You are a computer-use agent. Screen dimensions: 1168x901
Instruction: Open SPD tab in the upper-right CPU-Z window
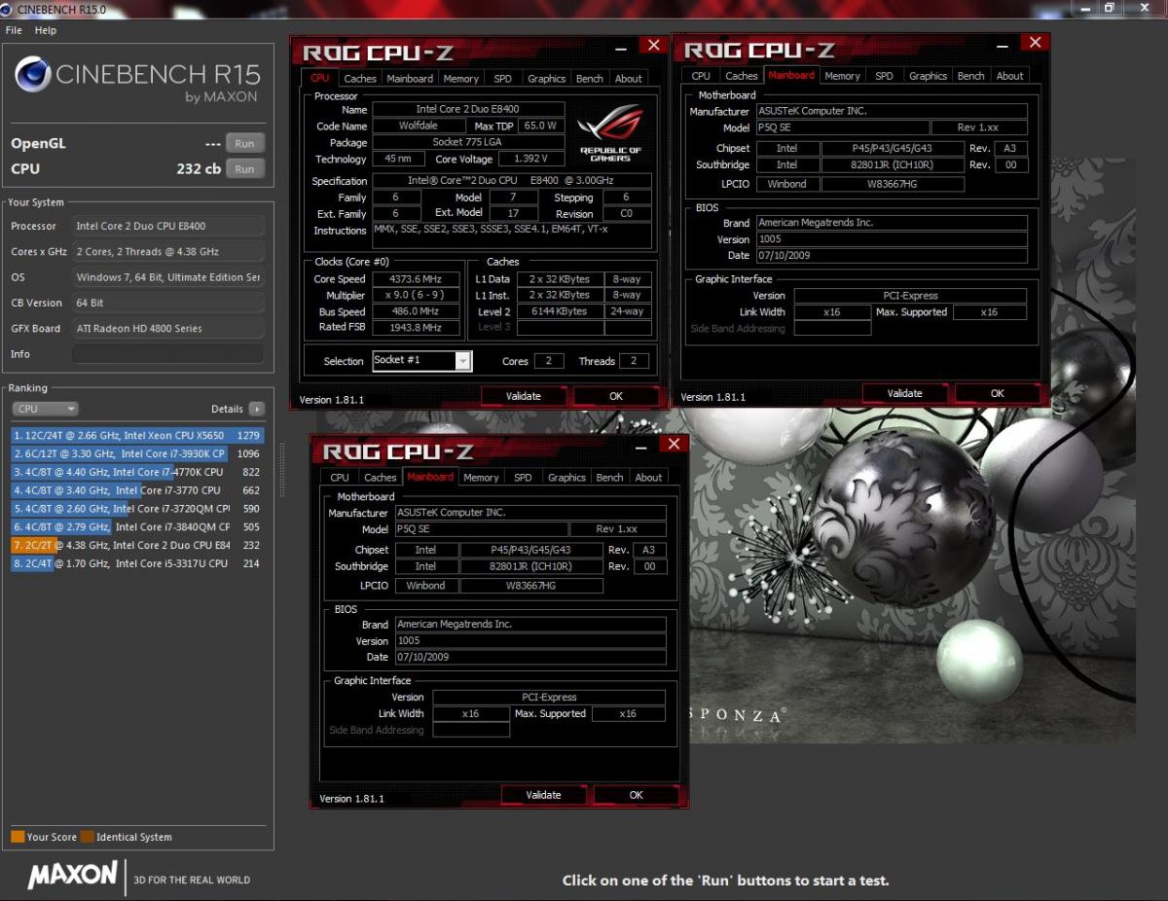[x=884, y=76]
